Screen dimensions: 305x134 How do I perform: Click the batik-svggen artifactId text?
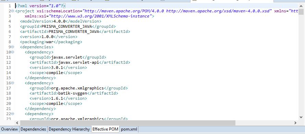tap(73, 93)
